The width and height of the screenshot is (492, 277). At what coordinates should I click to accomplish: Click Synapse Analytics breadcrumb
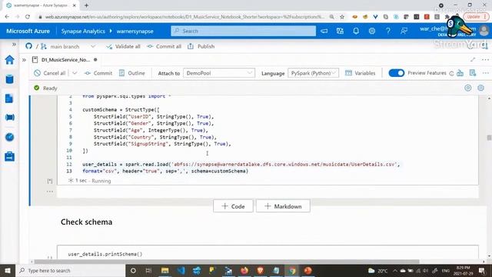83,31
